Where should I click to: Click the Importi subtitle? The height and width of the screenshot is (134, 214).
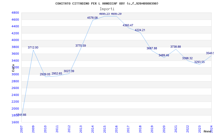(107, 9)
